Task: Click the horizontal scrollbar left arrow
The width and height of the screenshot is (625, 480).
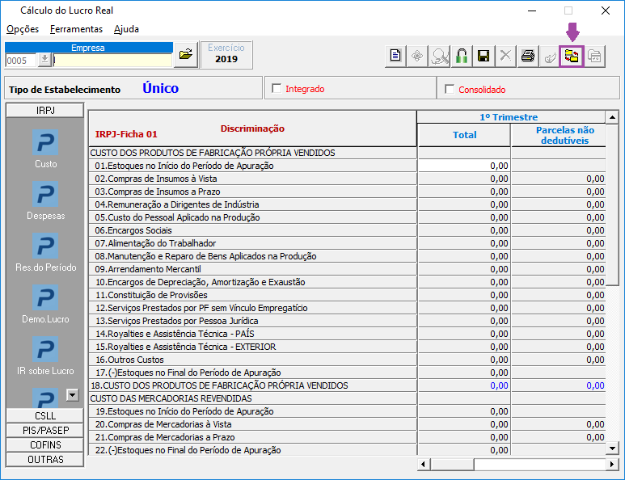Action: click(x=424, y=464)
